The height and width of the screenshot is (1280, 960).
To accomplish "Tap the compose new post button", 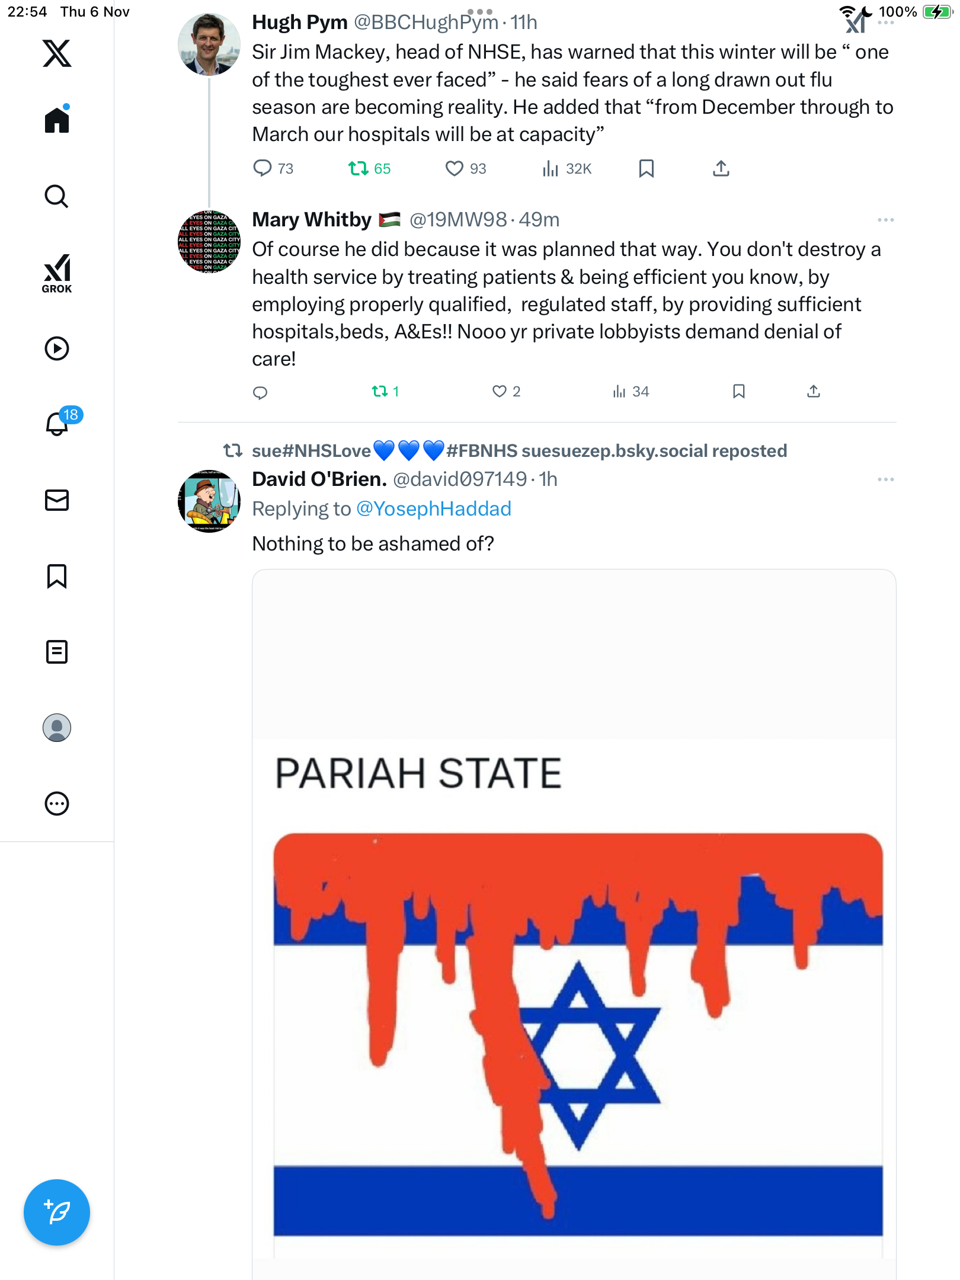I will 57,1212.
